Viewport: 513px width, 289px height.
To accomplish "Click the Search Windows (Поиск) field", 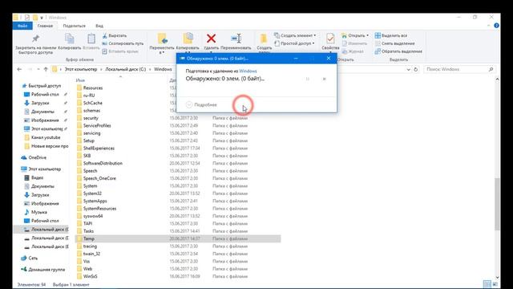I will [459, 70].
